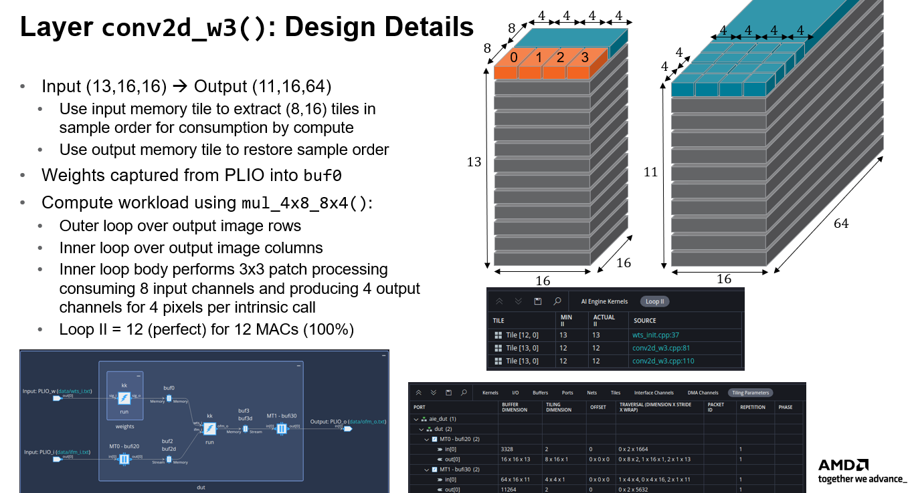Select the MT0 - bufi20 memory tile node
Screen dimensions: 912x493
tap(124, 459)
